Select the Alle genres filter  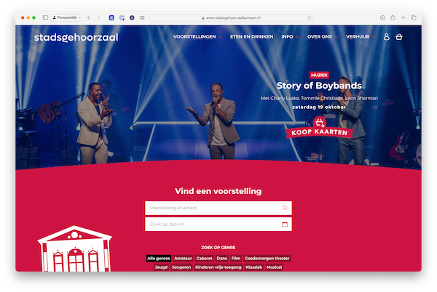click(159, 259)
